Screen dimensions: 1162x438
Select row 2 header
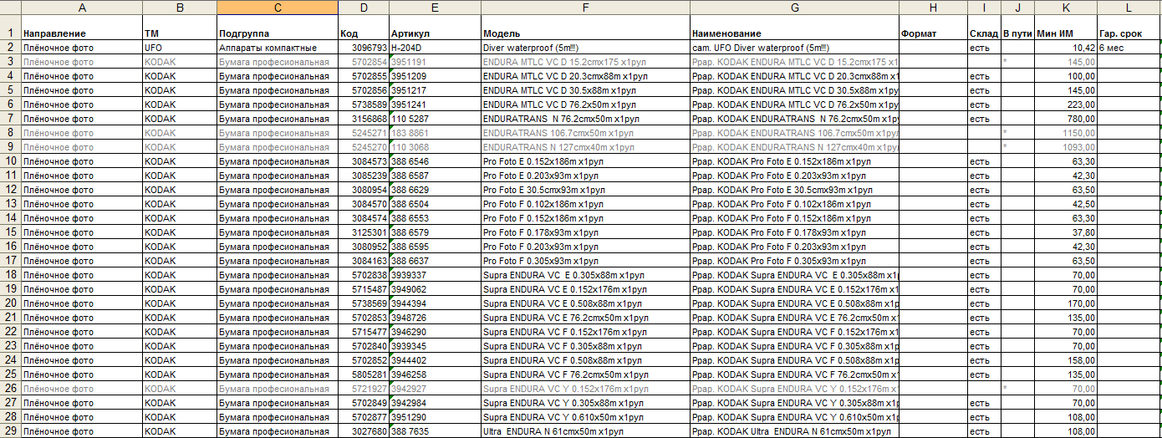11,48
